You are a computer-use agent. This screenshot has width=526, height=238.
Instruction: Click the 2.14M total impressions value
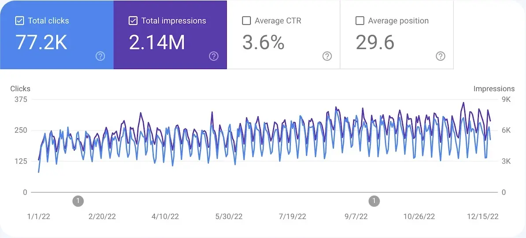(x=157, y=43)
